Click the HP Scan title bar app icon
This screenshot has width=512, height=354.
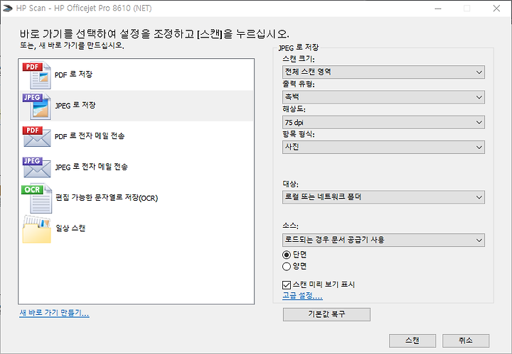(x=8, y=8)
